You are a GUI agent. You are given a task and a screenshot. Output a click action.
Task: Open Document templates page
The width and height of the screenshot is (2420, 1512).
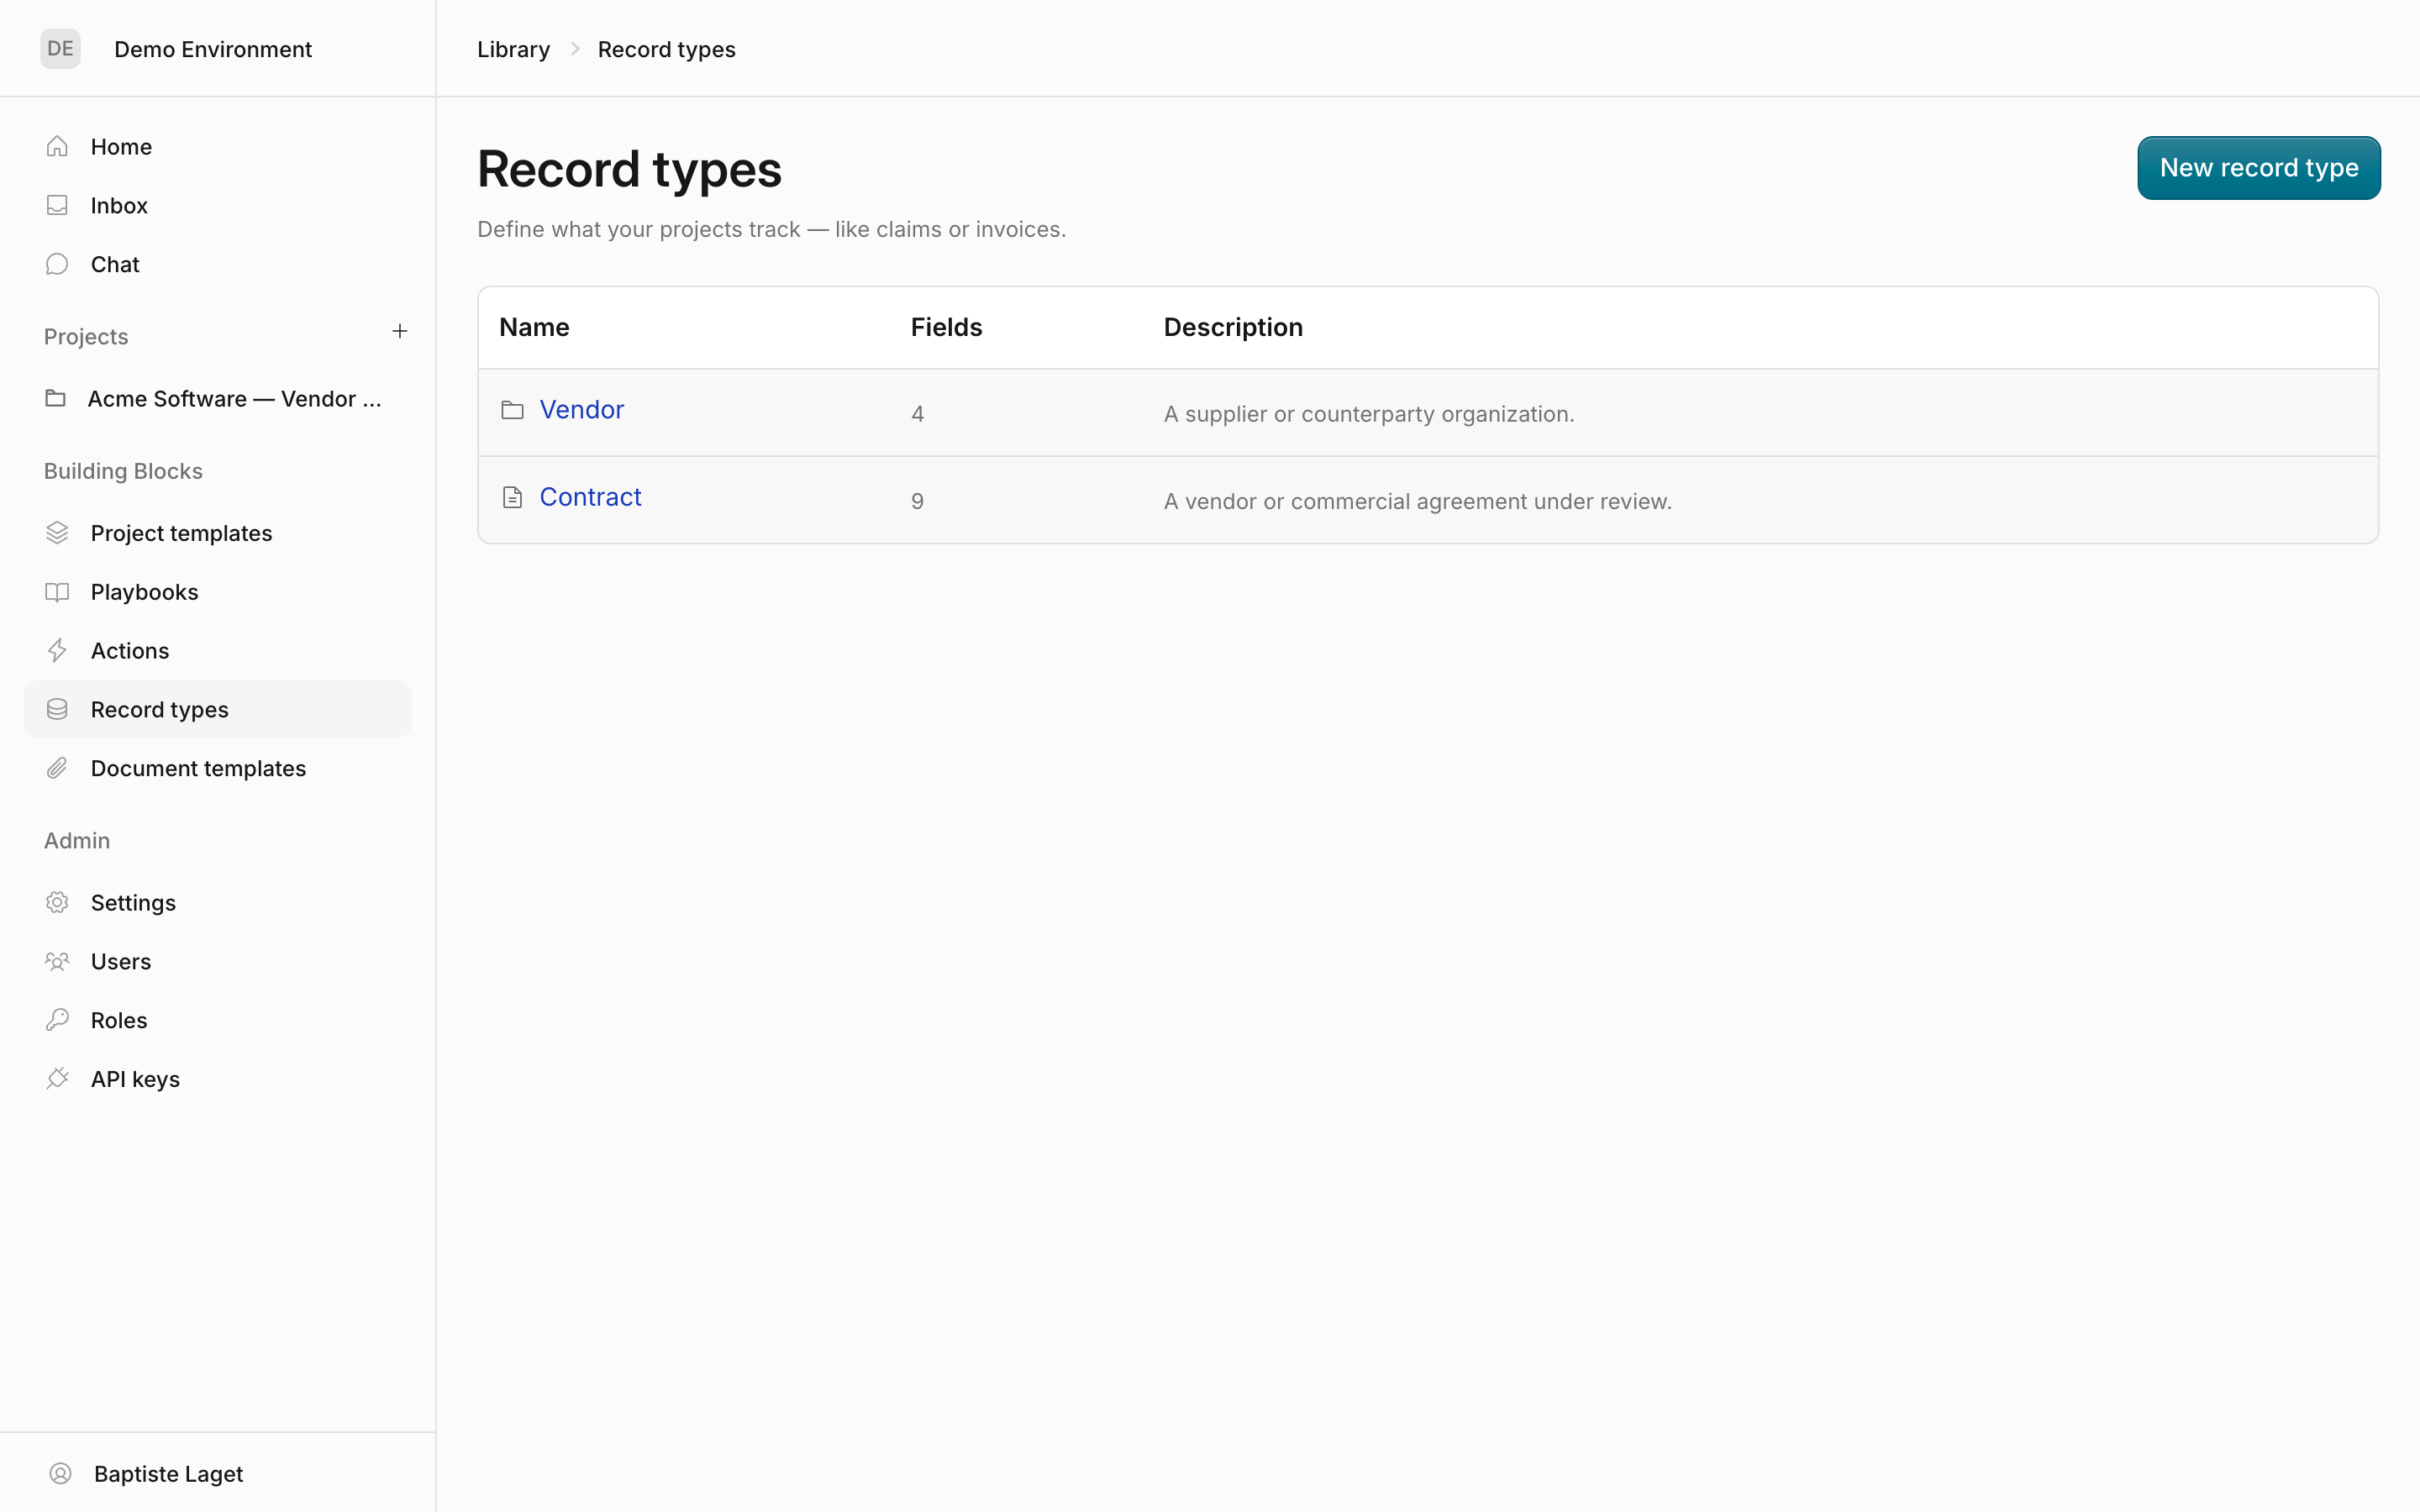point(217,768)
